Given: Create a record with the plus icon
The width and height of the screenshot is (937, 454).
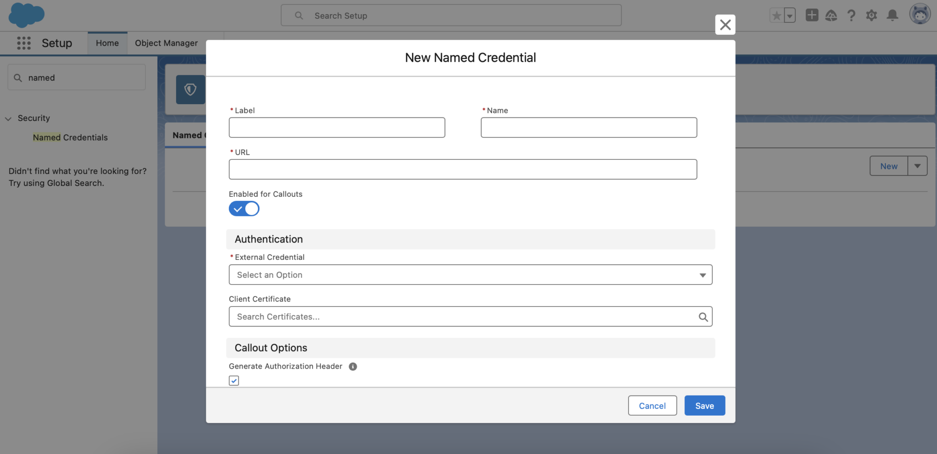Looking at the screenshot, I should (812, 15).
